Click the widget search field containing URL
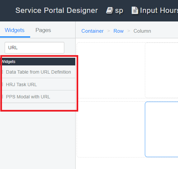 [x=34, y=48]
